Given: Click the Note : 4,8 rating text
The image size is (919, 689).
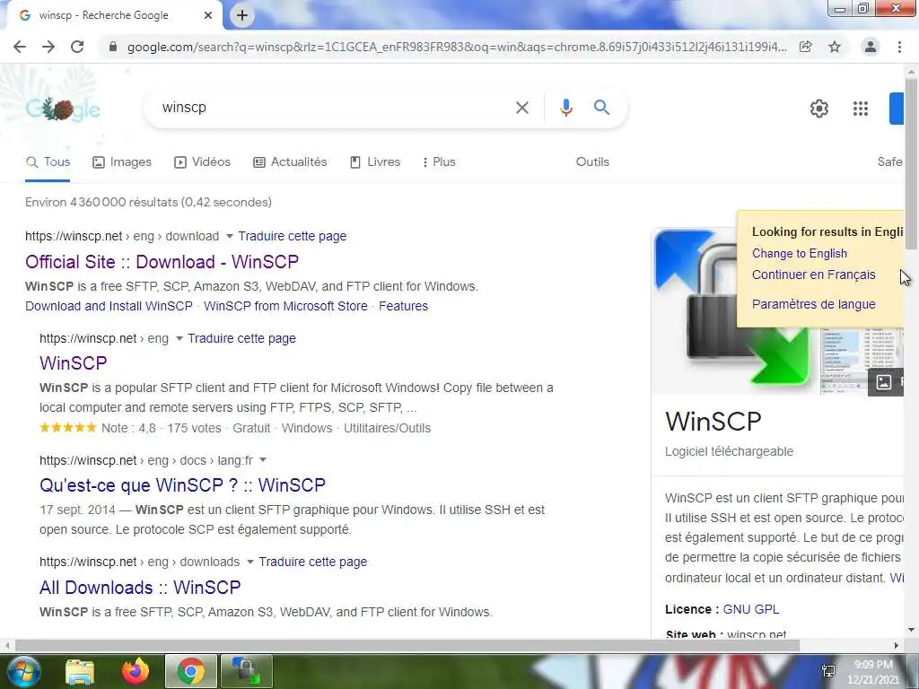Looking at the screenshot, I should coord(128,428).
